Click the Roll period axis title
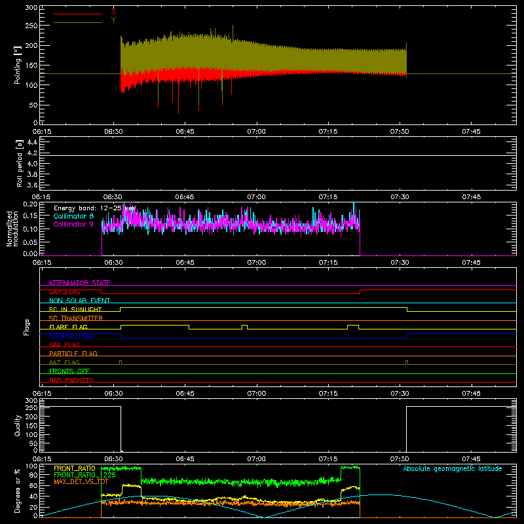524x524 pixels. coord(19,163)
